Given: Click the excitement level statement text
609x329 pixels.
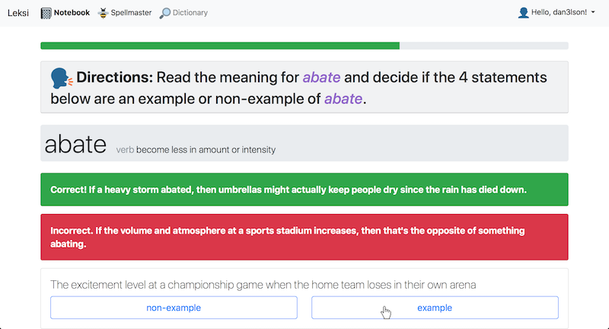Looking at the screenshot, I should tap(263, 285).
